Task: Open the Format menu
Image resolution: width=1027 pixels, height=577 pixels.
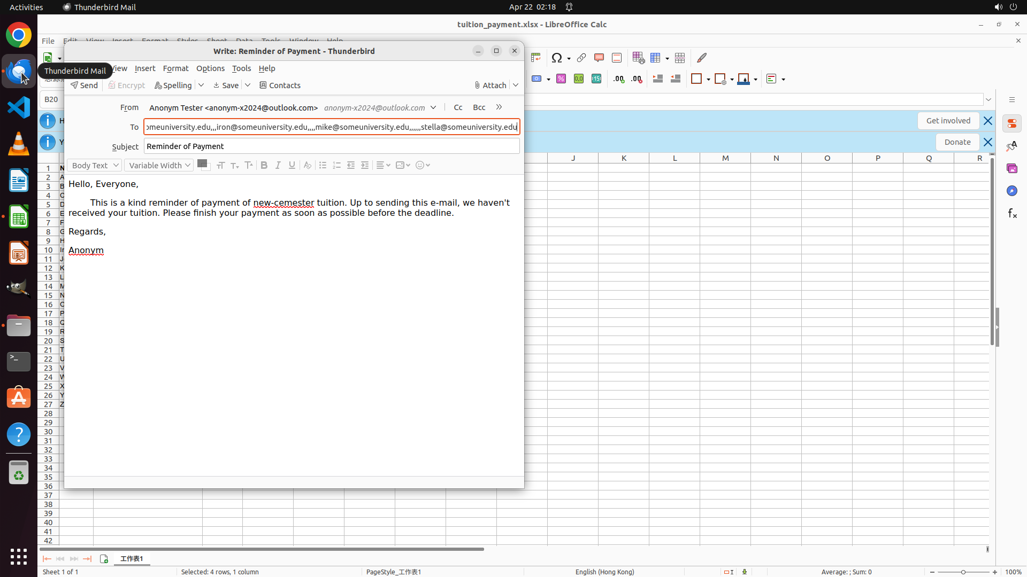Action: [175, 68]
